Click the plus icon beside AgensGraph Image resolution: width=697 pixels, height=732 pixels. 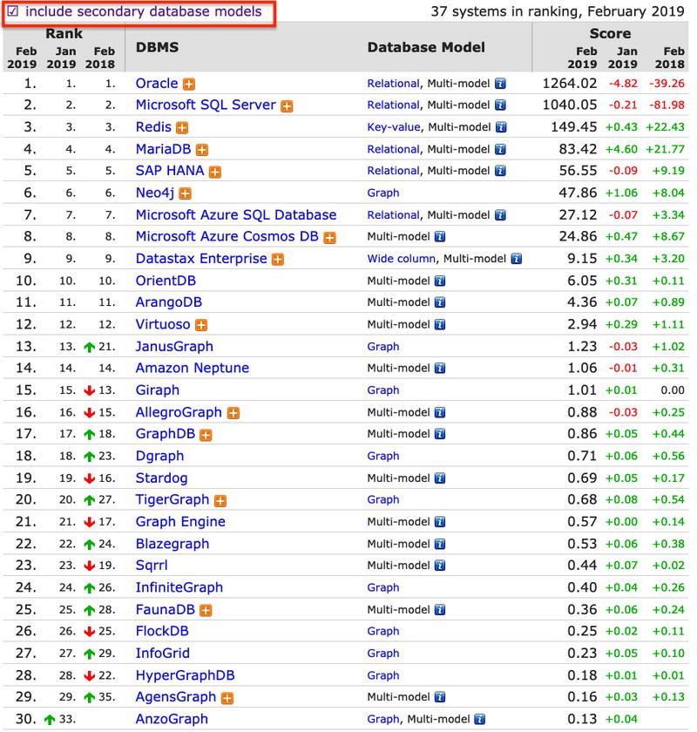pyautogui.click(x=227, y=698)
